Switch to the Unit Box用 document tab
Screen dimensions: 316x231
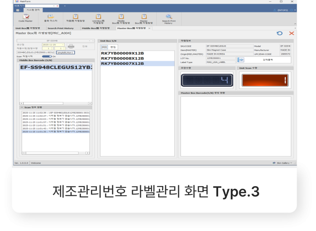28,28
